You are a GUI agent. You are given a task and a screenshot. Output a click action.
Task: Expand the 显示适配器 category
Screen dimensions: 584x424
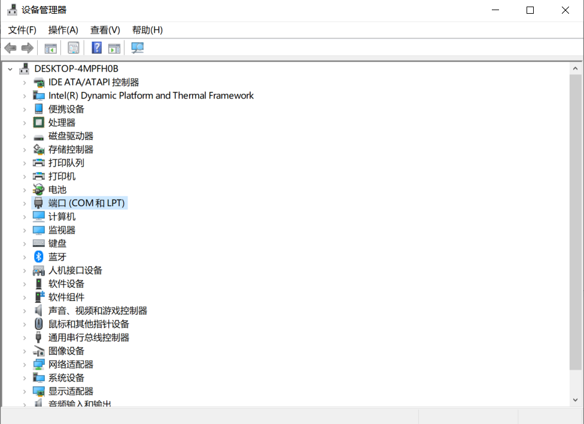pos(25,391)
